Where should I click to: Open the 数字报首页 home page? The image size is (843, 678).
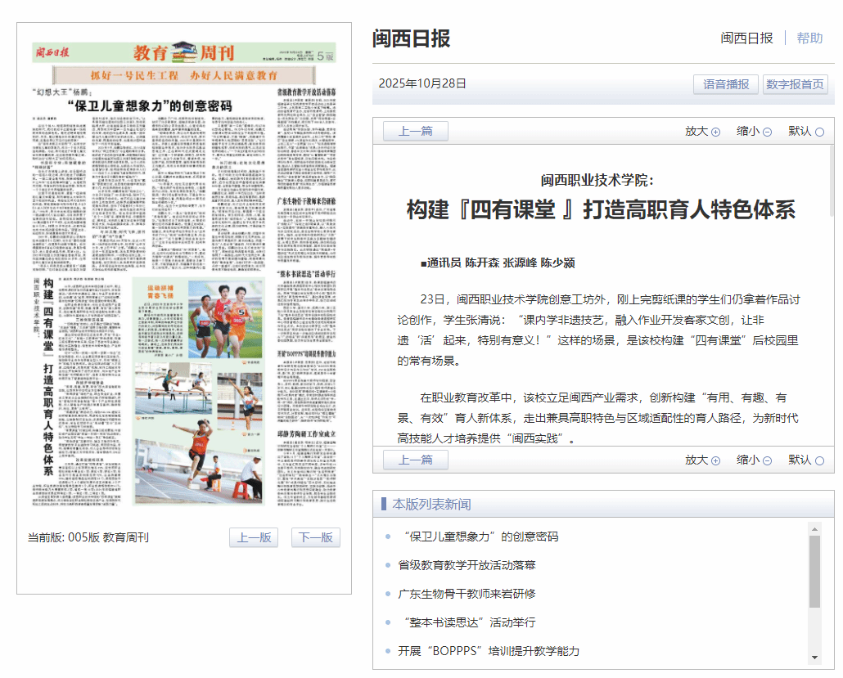pyautogui.click(x=795, y=84)
